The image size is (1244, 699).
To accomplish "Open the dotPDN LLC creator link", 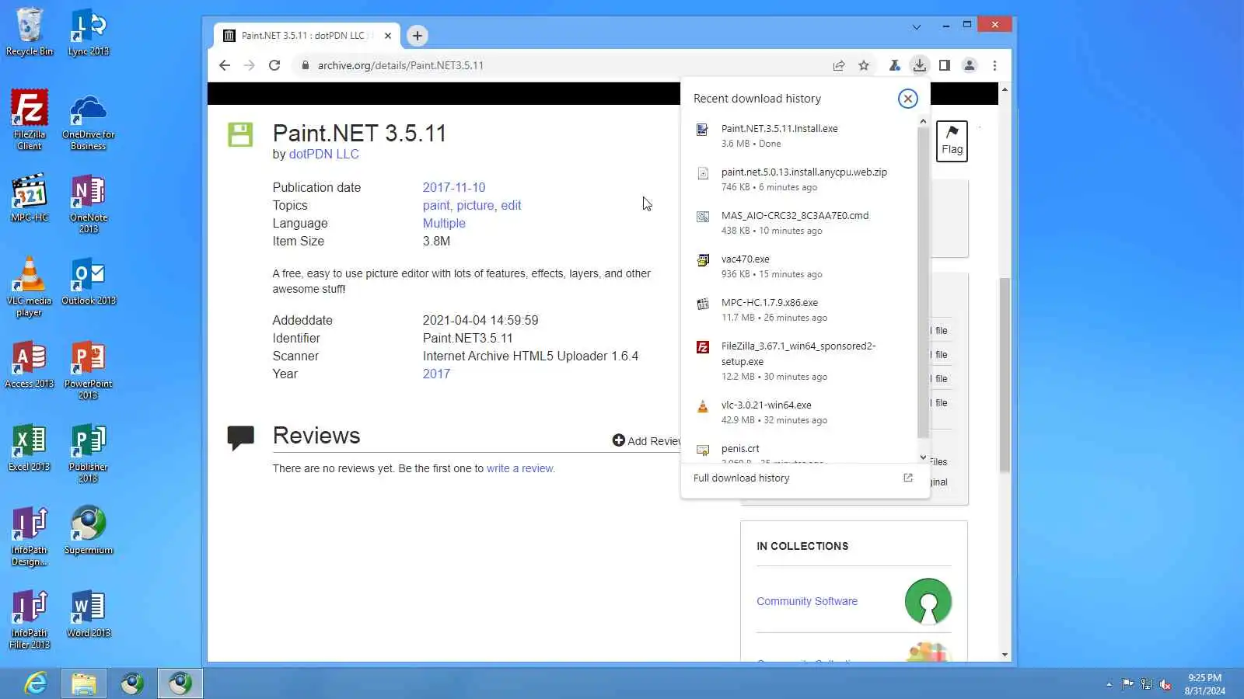I will click(323, 154).
